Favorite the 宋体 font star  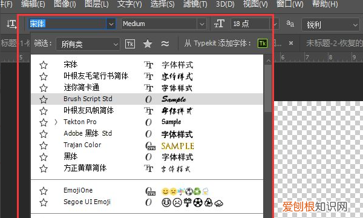click(44, 65)
